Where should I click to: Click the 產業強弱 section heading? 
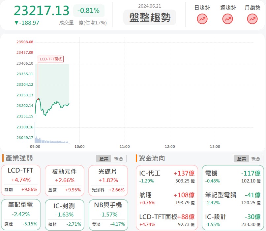[19, 158]
